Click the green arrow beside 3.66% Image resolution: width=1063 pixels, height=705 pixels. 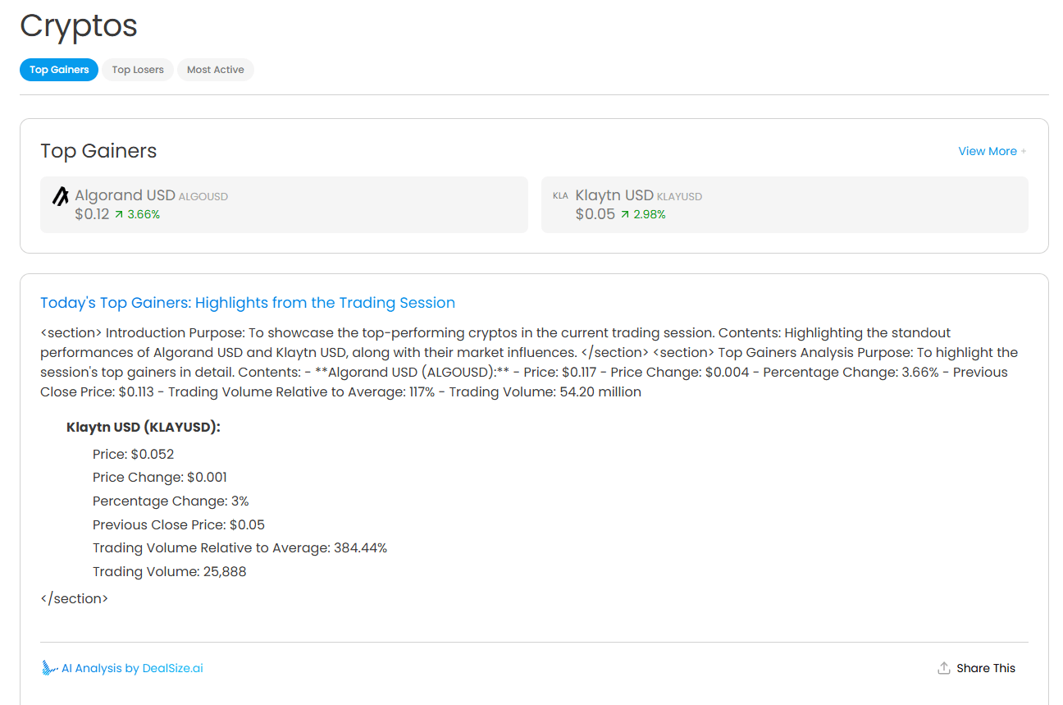click(x=119, y=215)
